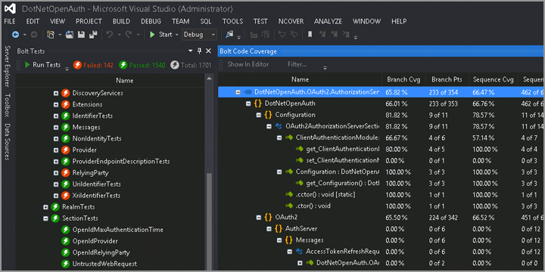Click Run Tests in Bolt Tests
The image size is (545, 272).
click(x=42, y=65)
